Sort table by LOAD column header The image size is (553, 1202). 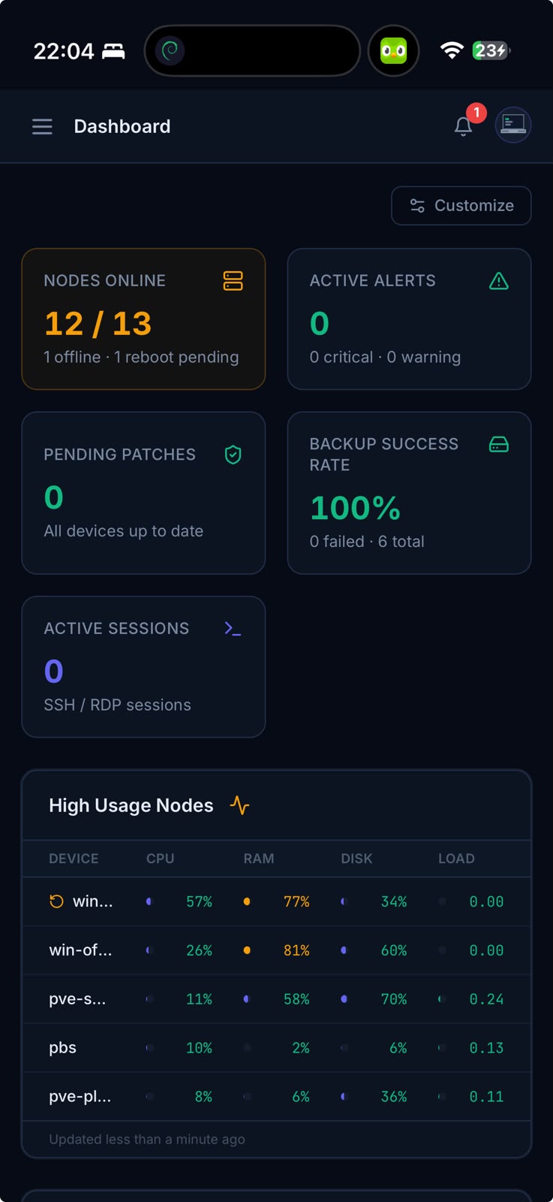coord(456,859)
